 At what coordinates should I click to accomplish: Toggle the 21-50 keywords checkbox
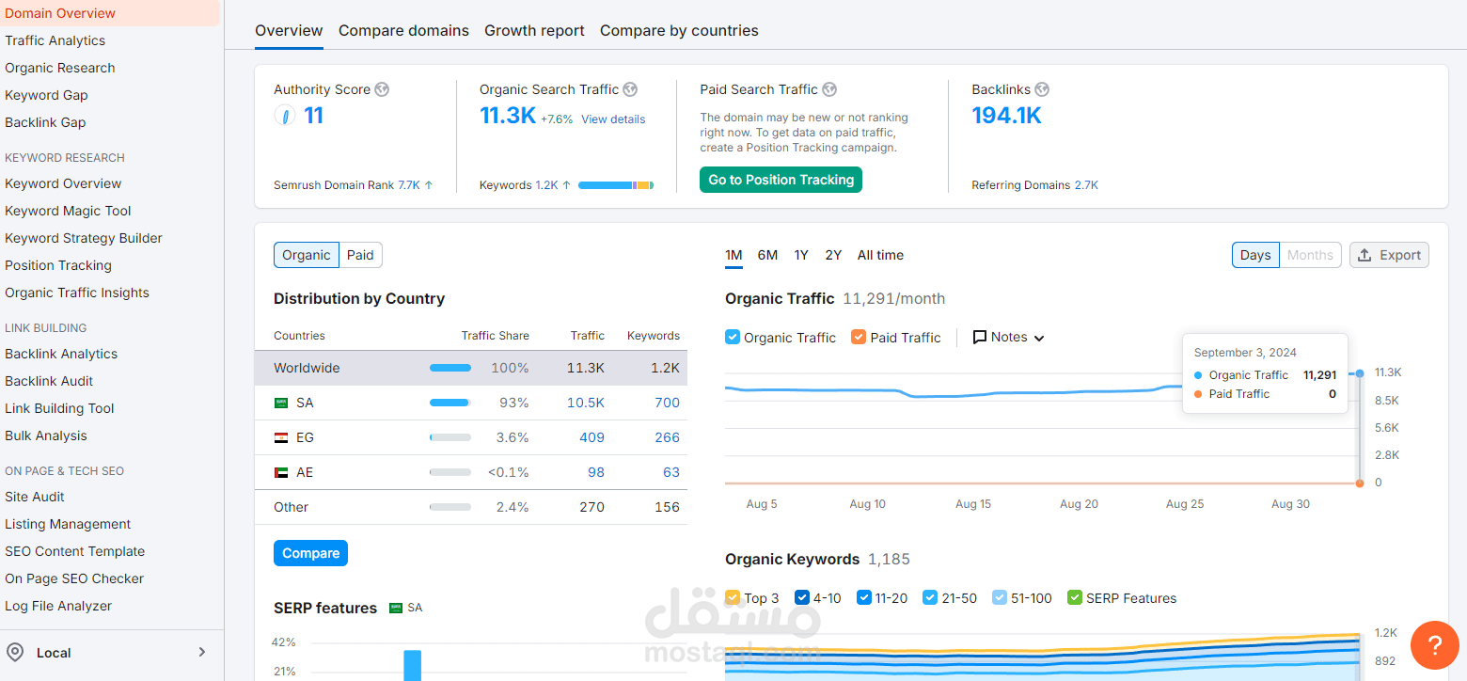[930, 597]
